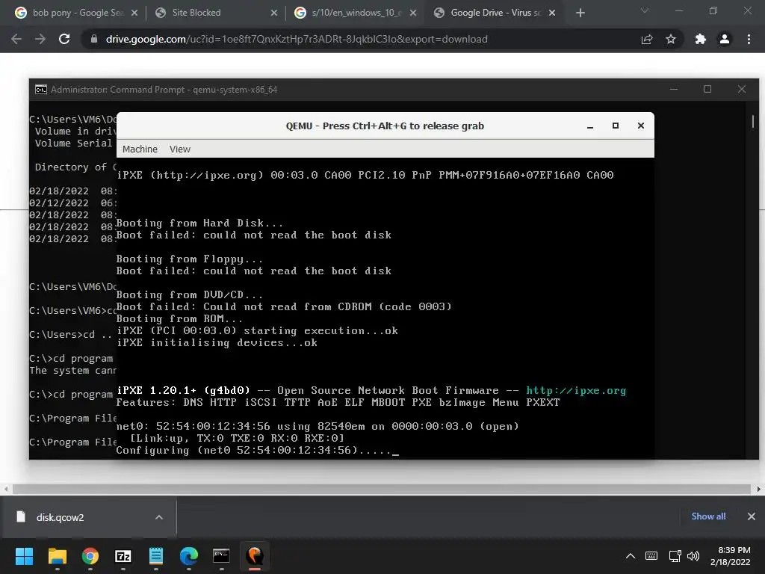
Task: Bookmark this page with the star icon
Action: 671,39
